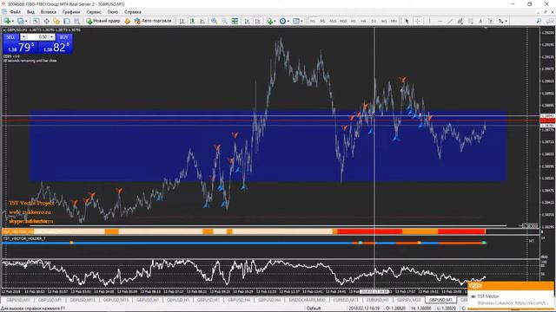Open the Графики menu
The image size is (556, 312).
[71, 12]
